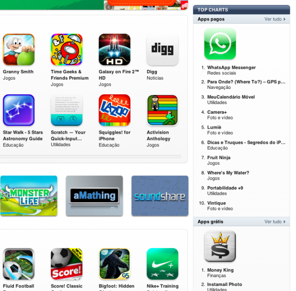This screenshot has width=296, height=291.
Task: Open the Scratch Quick-Input app icon
Action: pyautogui.click(x=67, y=110)
